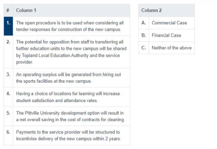This screenshot has height=149, width=217.
Task: Select option A letter cell
Action: point(144,23)
